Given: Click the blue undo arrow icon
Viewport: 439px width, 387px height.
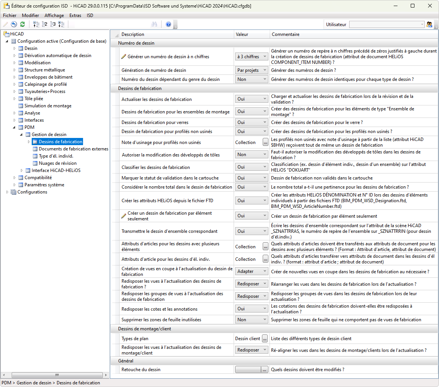Looking at the screenshot, I should pos(14,24).
